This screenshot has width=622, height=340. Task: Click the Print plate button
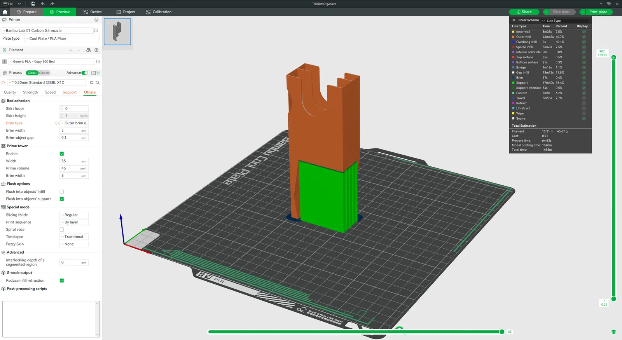click(x=598, y=12)
